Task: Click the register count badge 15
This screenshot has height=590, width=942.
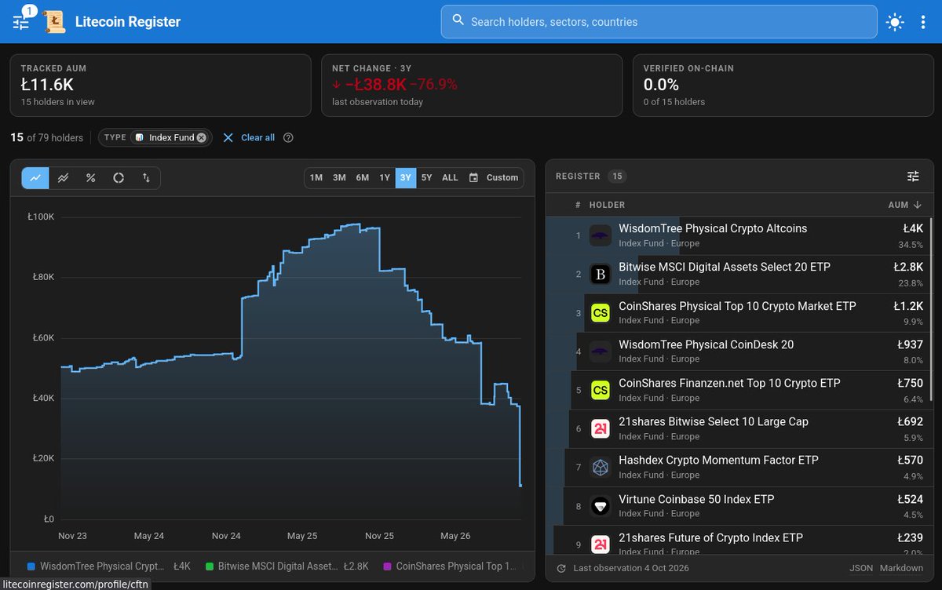Action: point(617,177)
